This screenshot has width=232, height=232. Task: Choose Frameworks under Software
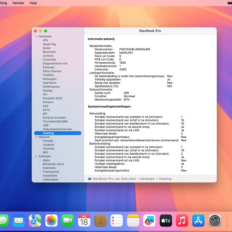click(51, 172)
